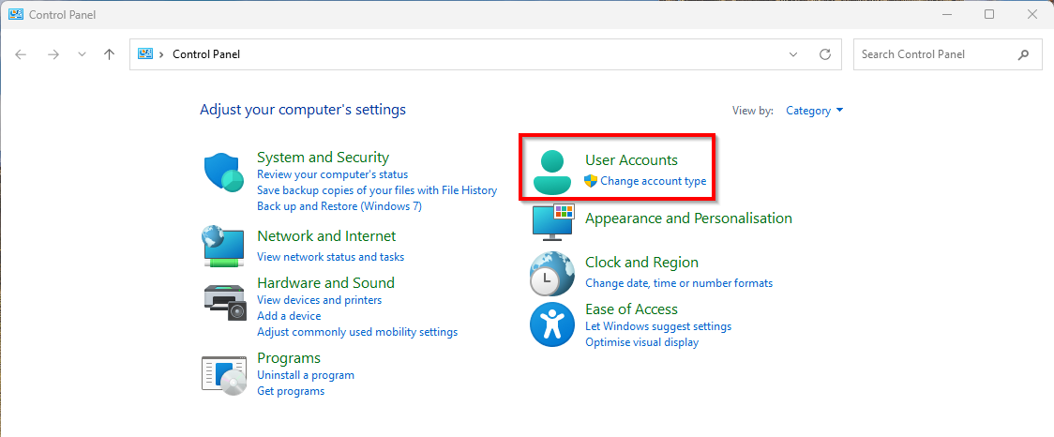Click Review your computer's status
The image size is (1054, 437).
point(333,174)
